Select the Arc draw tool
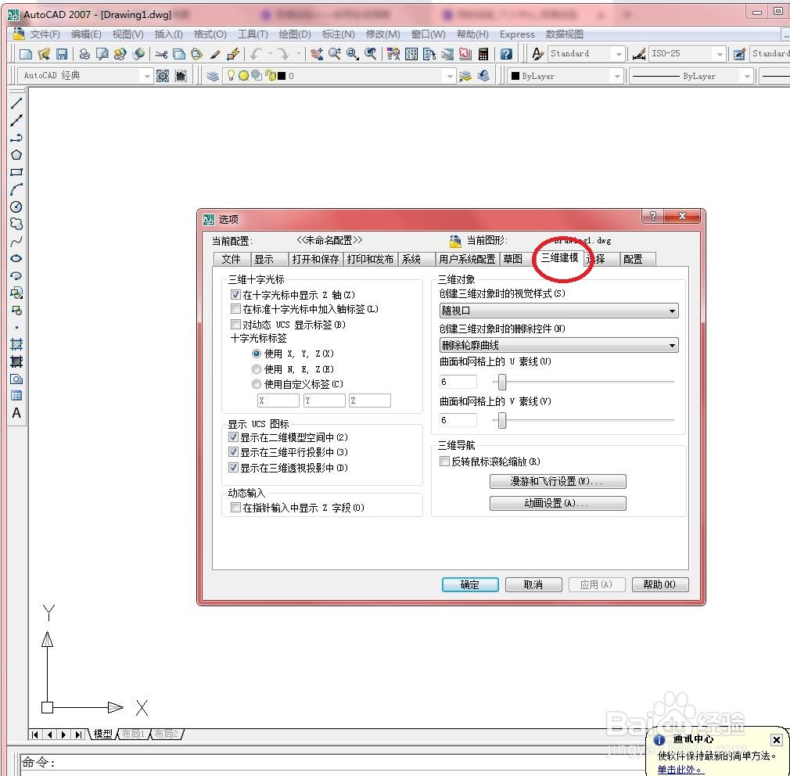The image size is (790, 776). pyautogui.click(x=16, y=189)
